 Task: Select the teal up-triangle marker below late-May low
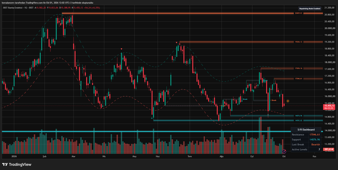point(152,118)
